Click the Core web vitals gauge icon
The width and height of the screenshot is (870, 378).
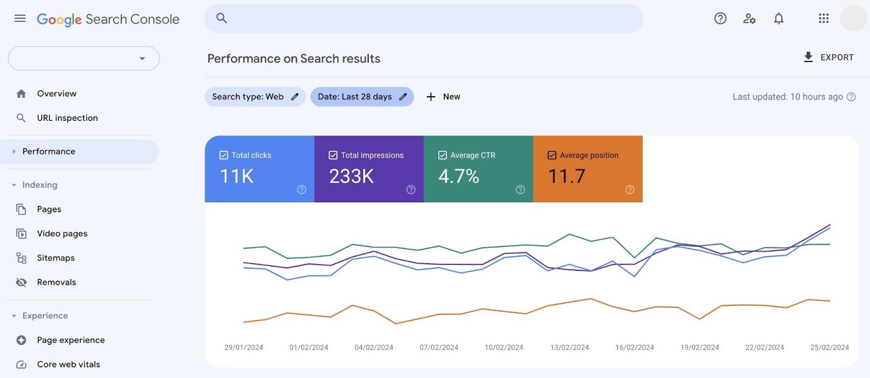[x=21, y=364]
